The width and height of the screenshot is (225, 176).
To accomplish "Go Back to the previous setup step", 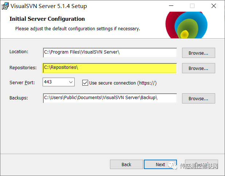I will pos(126,164).
